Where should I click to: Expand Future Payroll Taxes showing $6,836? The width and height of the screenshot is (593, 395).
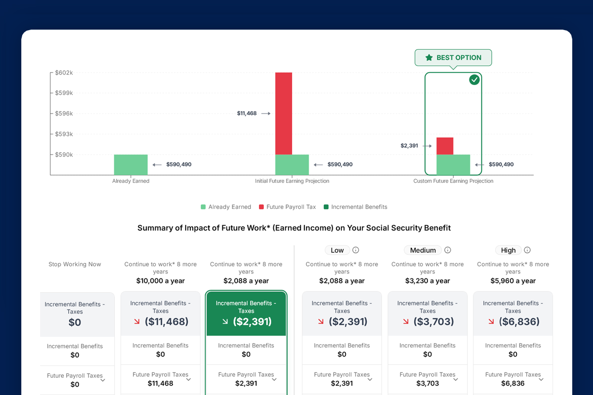click(541, 380)
